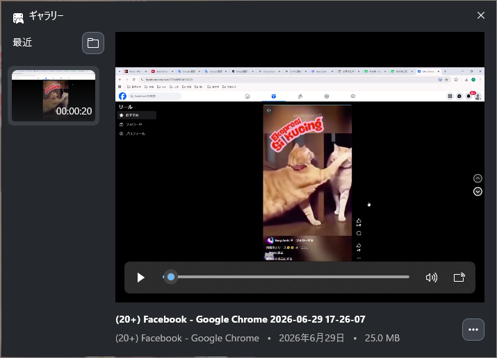Close the Gallery panel

[480, 15]
